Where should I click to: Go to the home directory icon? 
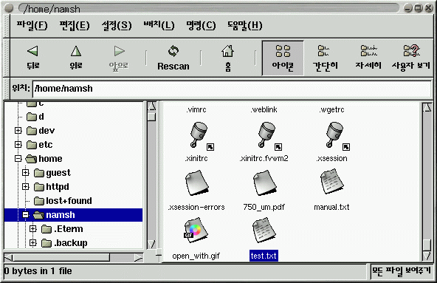coord(227,51)
